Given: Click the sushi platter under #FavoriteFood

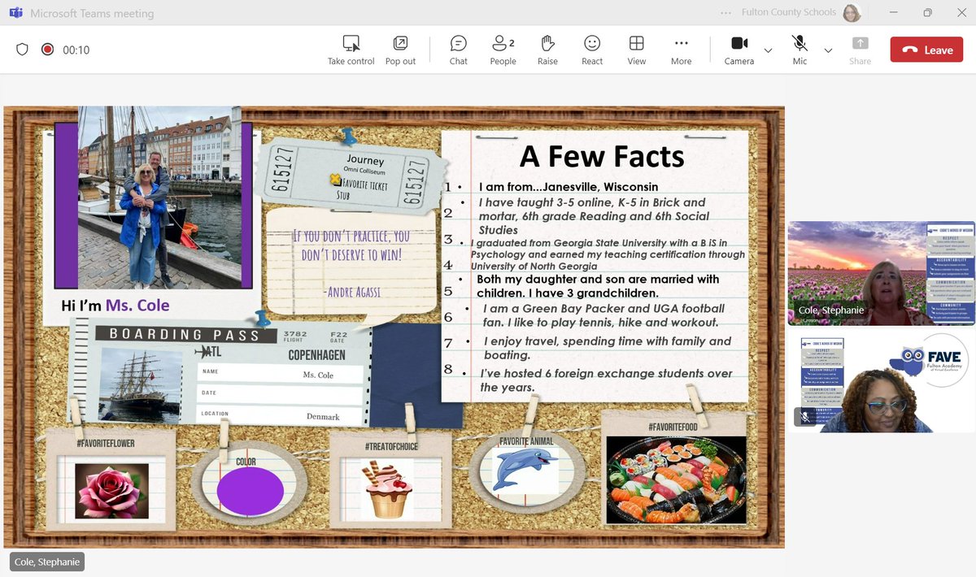Looking at the screenshot, I should [x=676, y=479].
